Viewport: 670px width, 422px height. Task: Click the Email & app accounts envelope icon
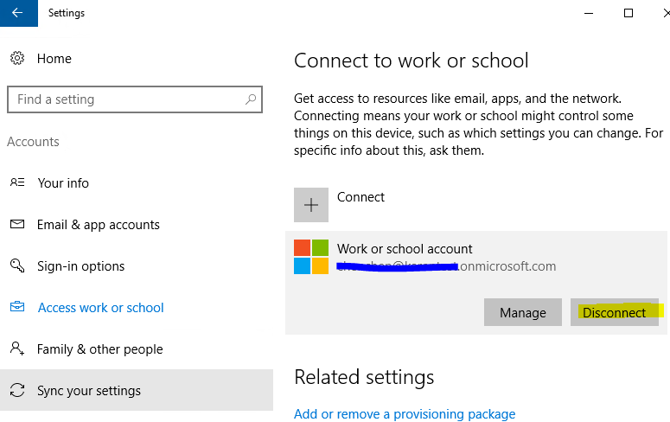[x=17, y=225]
